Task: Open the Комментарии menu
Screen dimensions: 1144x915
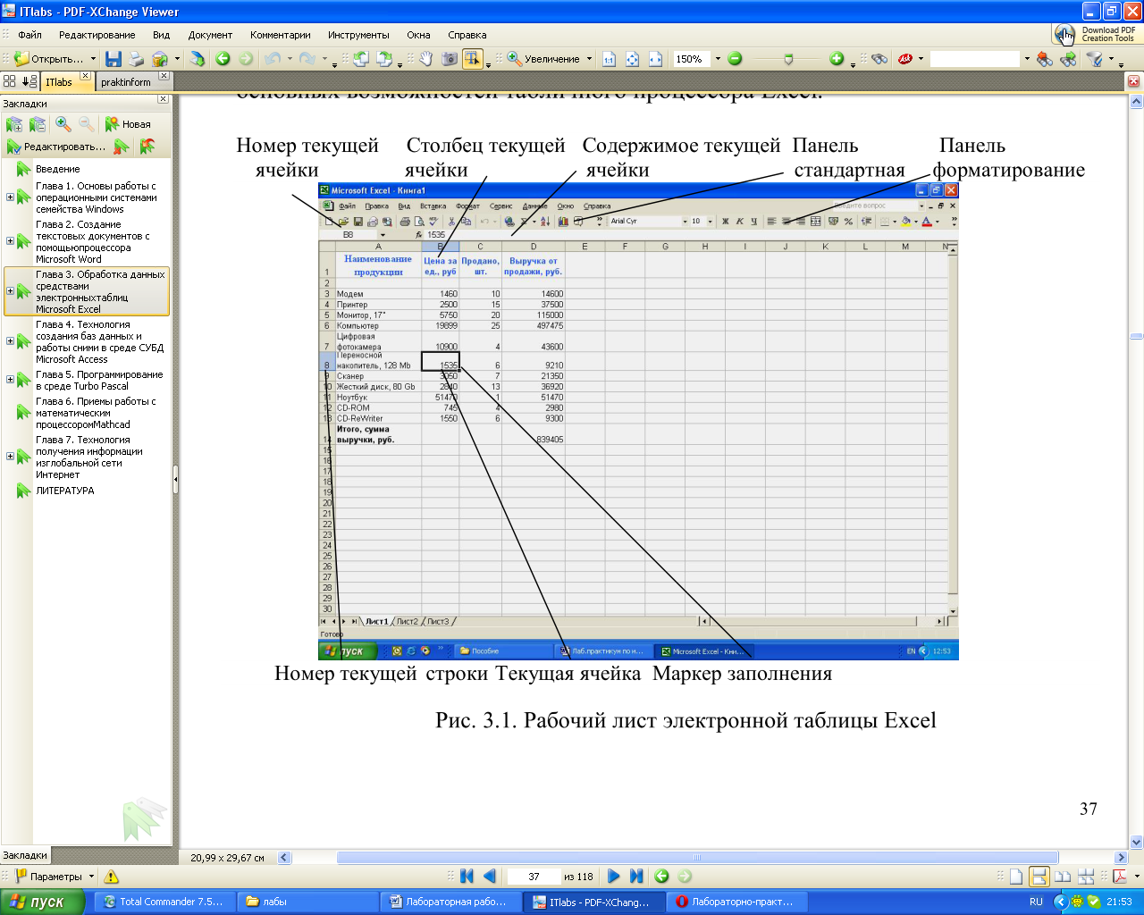Action: [x=281, y=35]
